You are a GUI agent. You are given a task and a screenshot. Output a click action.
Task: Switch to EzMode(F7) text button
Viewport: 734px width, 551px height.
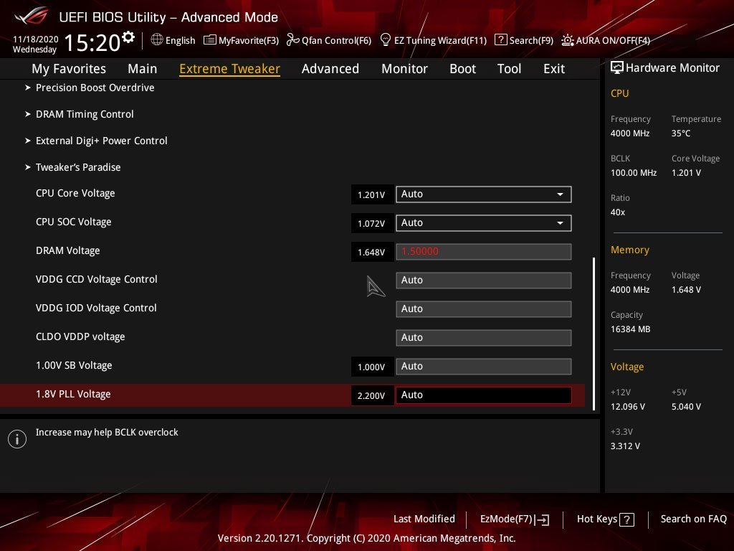click(x=507, y=519)
